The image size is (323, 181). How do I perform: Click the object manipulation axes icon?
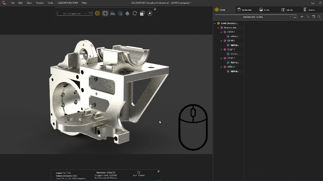point(128,13)
